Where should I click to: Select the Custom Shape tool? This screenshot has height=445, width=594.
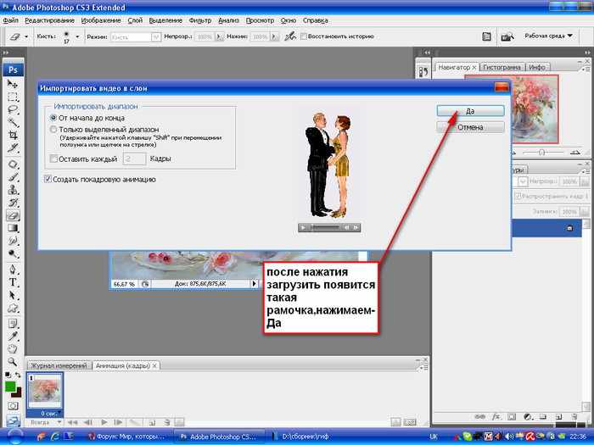click(x=13, y=308)
